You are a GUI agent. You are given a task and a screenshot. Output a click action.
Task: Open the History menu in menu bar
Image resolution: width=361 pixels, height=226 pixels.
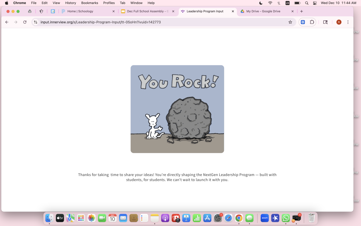click(x=71, y=3)
